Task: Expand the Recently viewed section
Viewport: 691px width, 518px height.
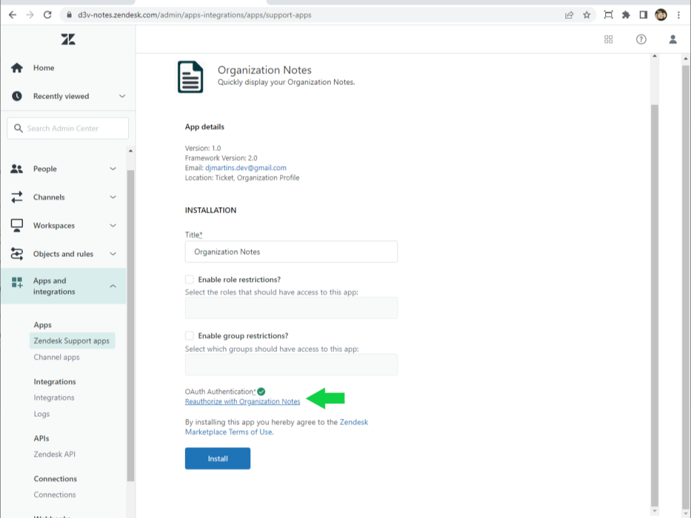Action: 122,96
